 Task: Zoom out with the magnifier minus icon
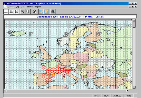(28, 12)
